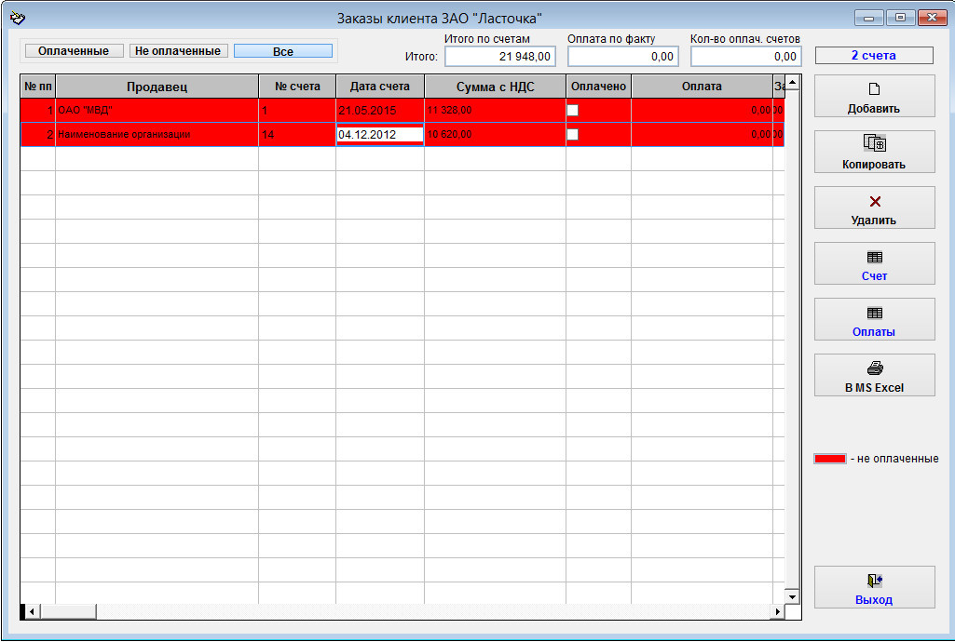
Task: Click the Кол-во оплач. счетов field
Action: pyautogui.click(x=746, y=57)
